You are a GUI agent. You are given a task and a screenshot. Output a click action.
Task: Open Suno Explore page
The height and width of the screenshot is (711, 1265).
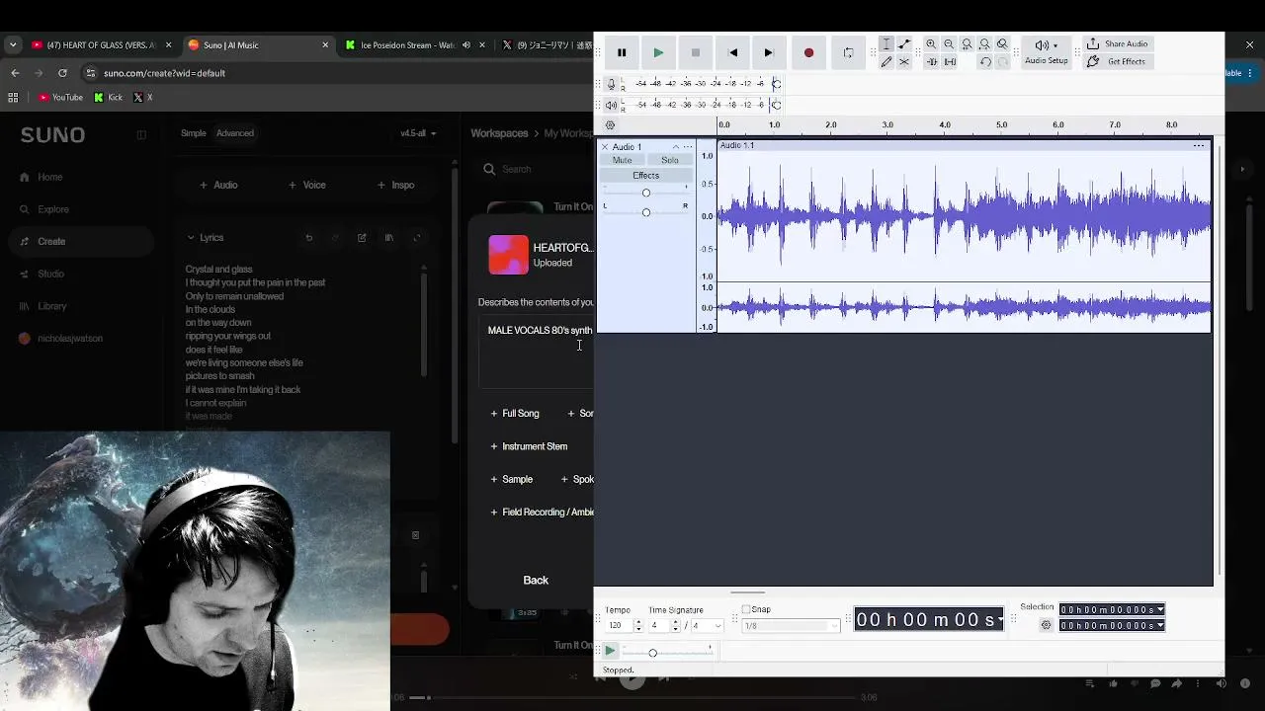pos(43,209)
